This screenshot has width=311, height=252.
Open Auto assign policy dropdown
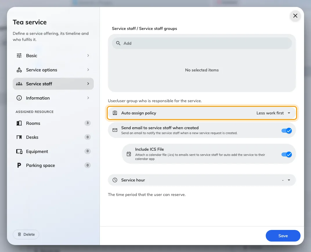[x=202, y=113]
